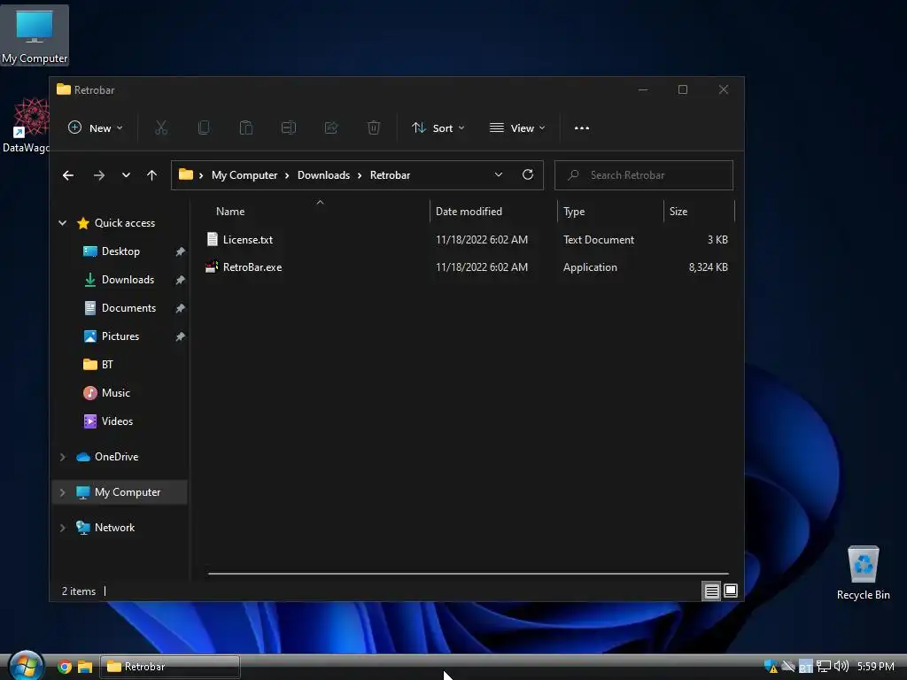Click the Paste clipboard icon

(246, 127)
